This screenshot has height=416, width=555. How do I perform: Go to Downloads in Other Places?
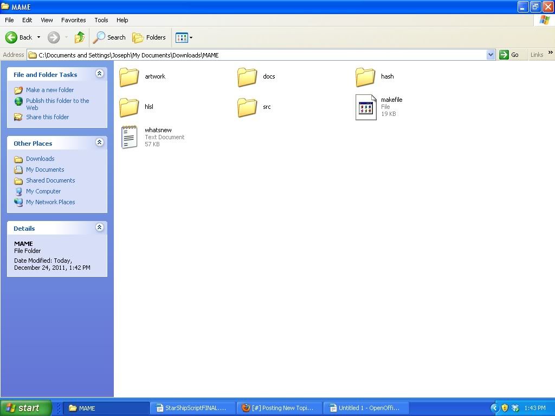click(x=40, y=159)
